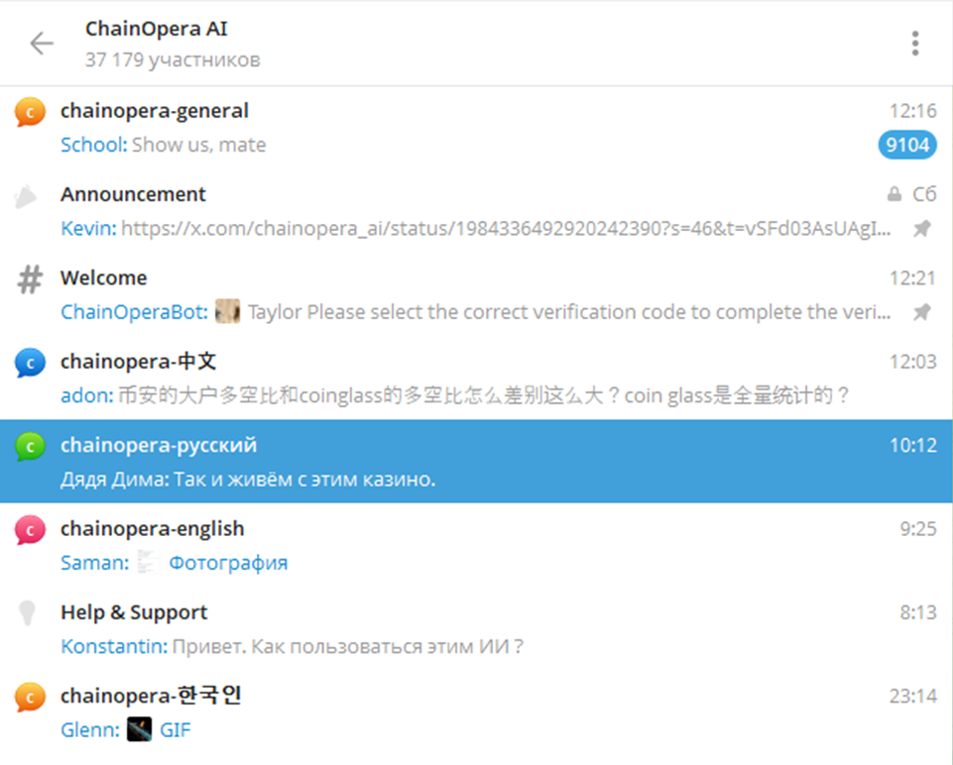Open the x.com link in Announcement preview

(x=506, y=228)
